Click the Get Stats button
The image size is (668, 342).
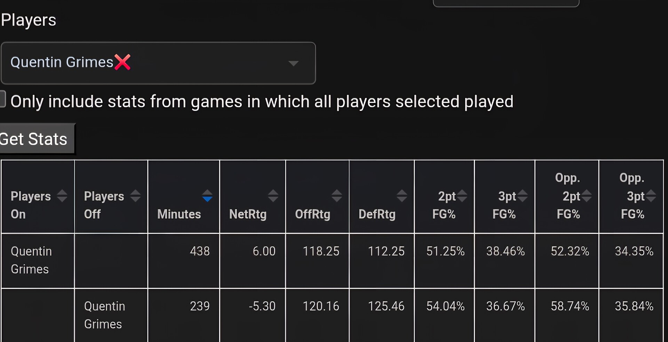coord(35,139)
